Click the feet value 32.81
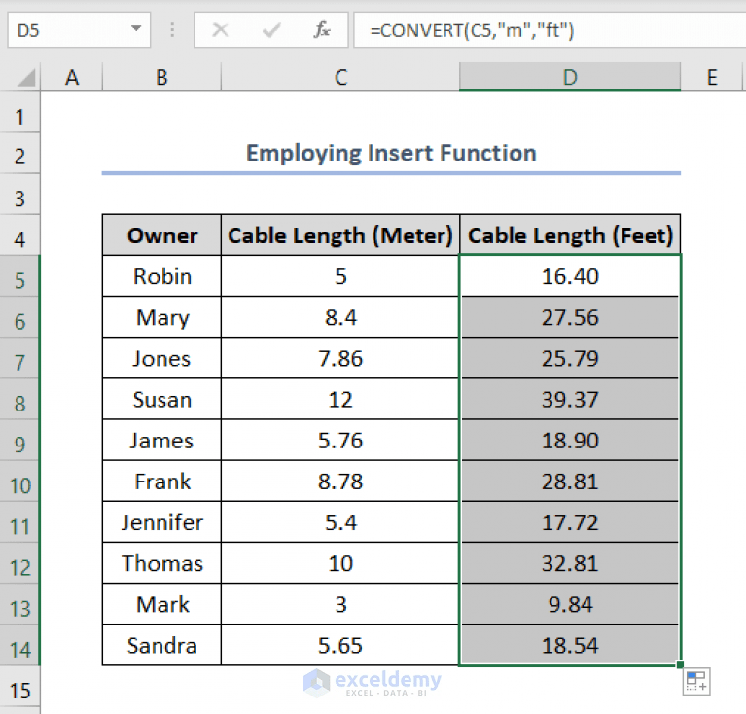746x714 pixels. tap(570, 563)
